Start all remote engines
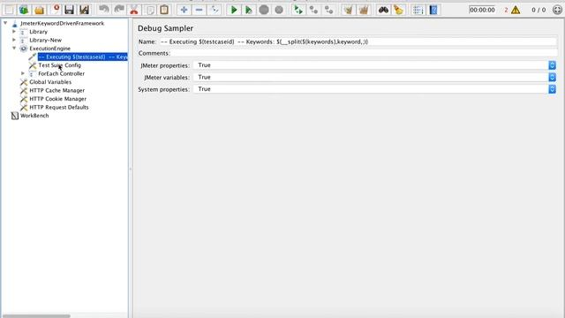 coord(298,10)
